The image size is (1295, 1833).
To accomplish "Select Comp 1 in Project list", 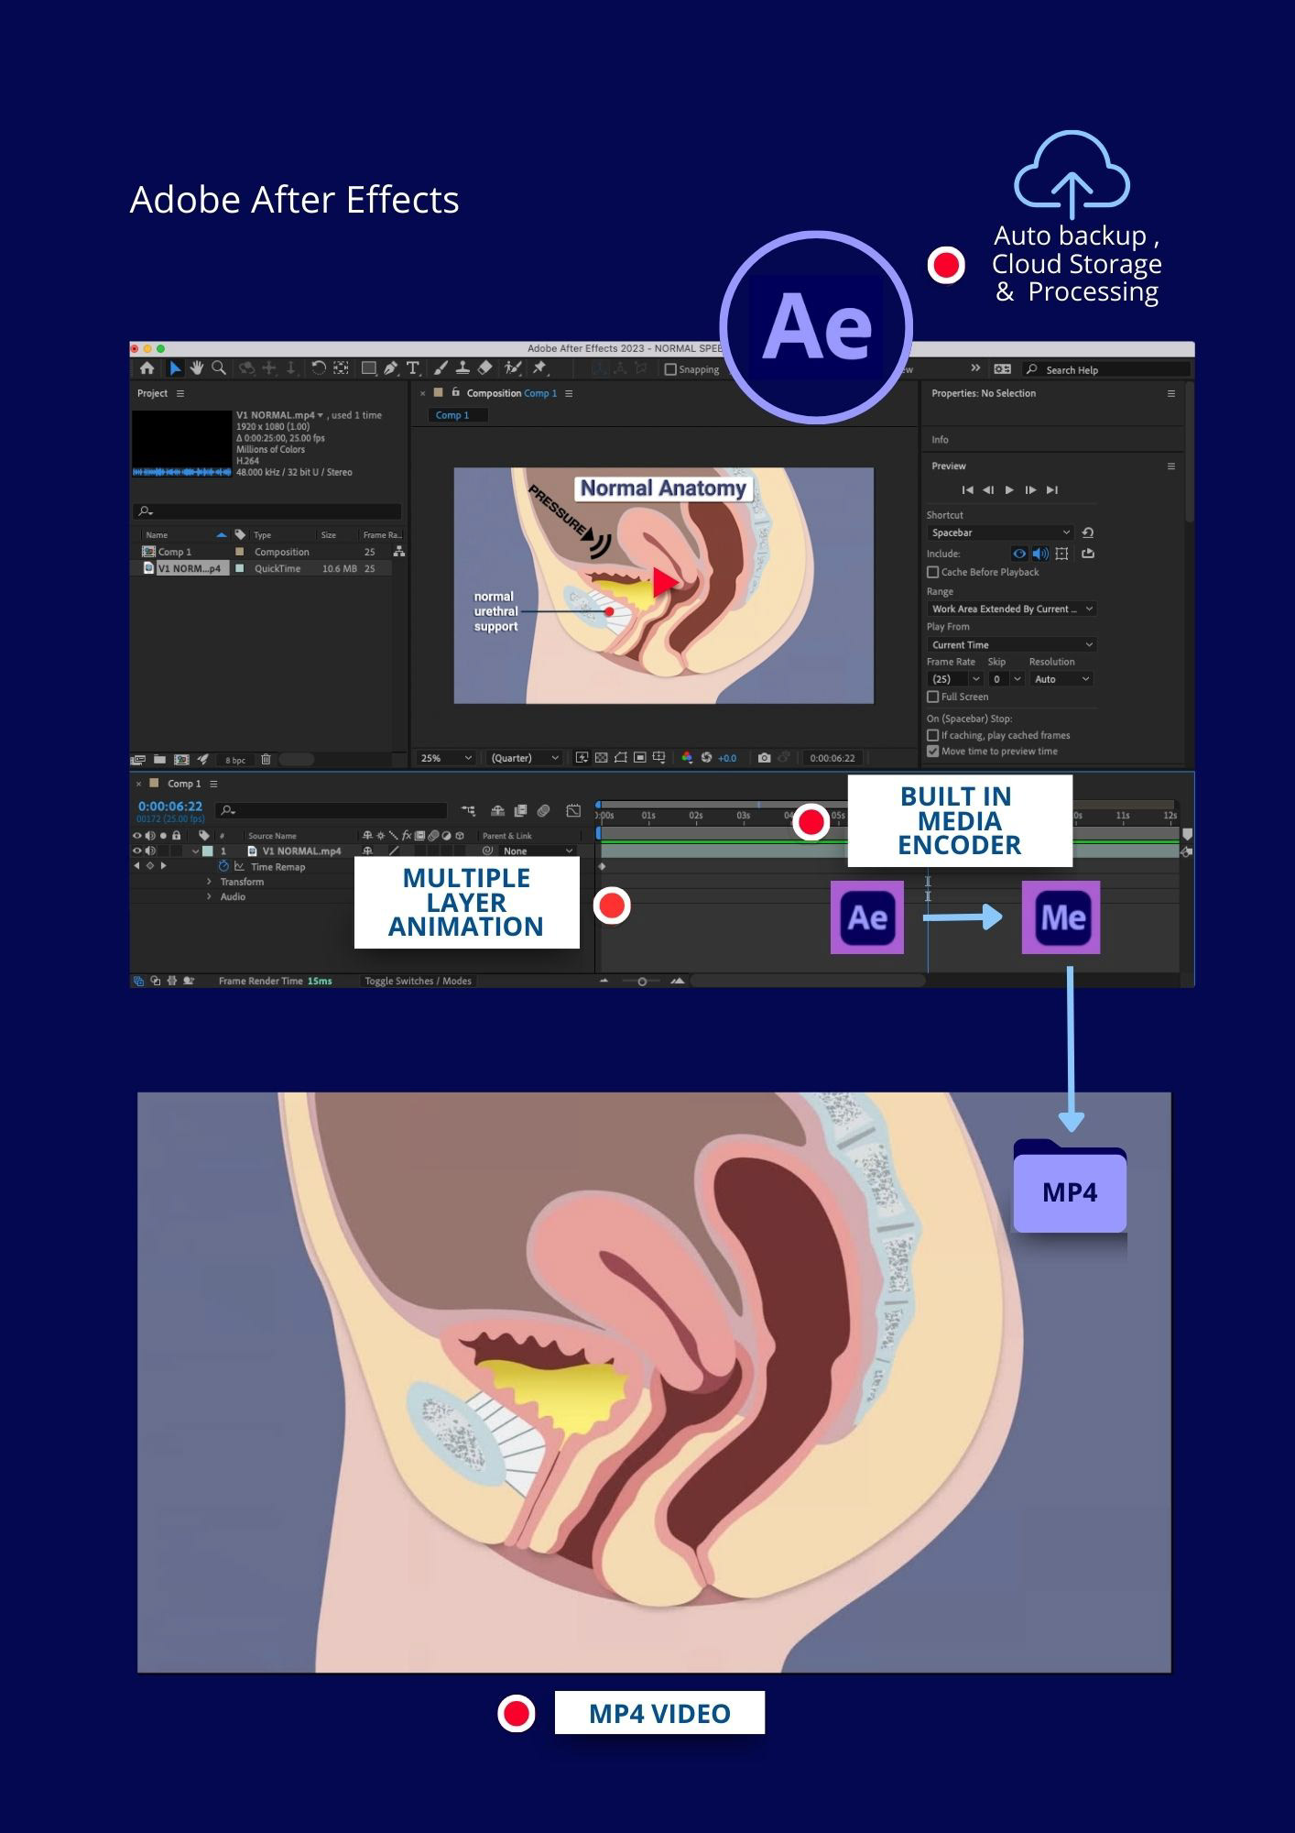I will pyautogui.click(x=174, y=552).
